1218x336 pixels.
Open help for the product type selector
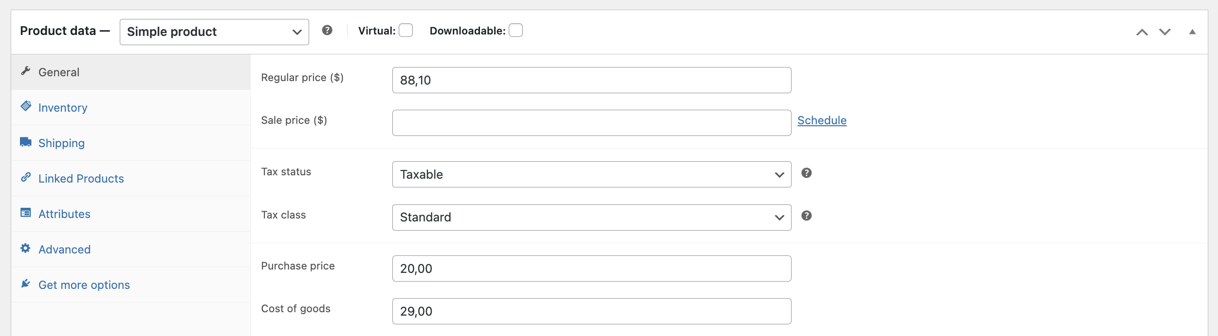[x=327, y=30]
